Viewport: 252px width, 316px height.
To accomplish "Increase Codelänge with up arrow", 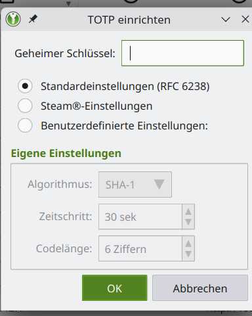I will pyautogui.click(x=188, y=243).
